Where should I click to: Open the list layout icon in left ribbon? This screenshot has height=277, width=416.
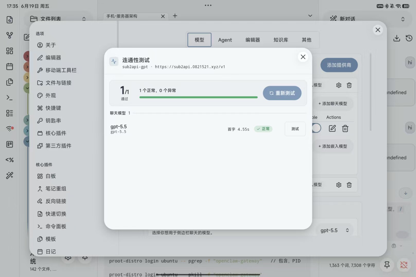(x=10, y=113)
